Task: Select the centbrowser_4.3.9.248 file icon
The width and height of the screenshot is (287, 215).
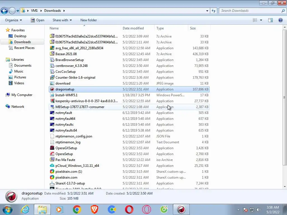Action: coord(52,66)
